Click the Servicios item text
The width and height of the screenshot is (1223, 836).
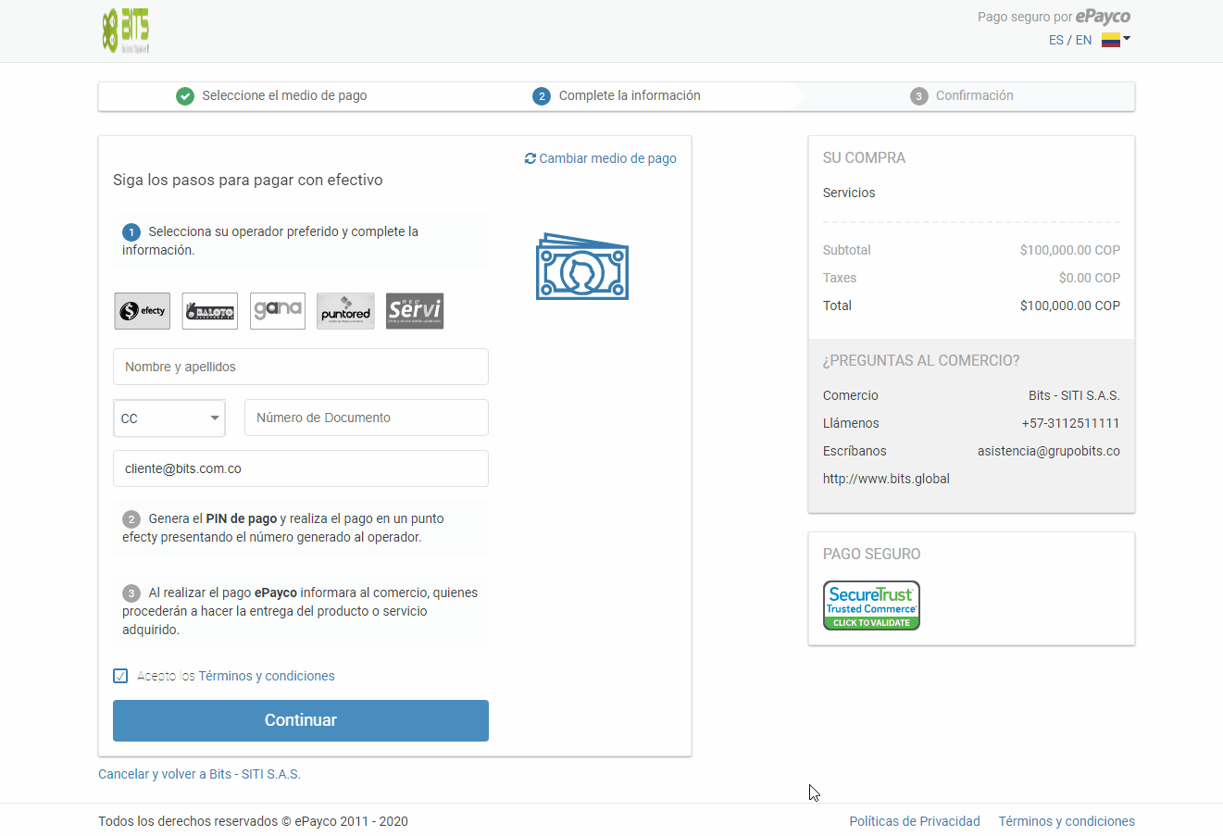(x=849, y=193)
